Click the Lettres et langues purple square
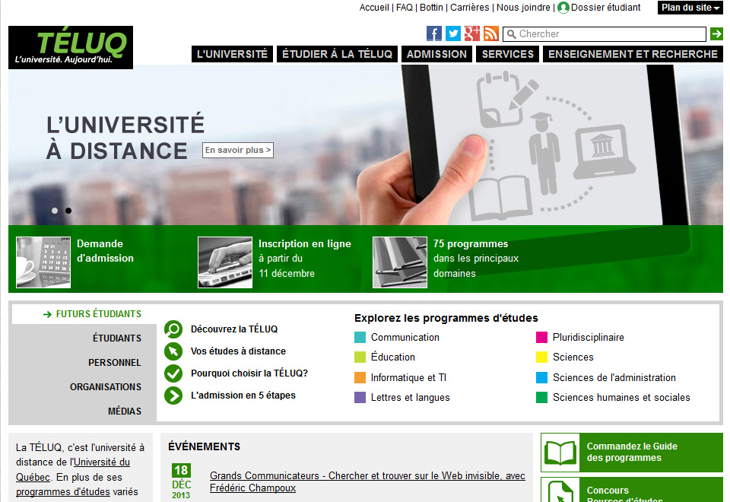 (360, 397)
